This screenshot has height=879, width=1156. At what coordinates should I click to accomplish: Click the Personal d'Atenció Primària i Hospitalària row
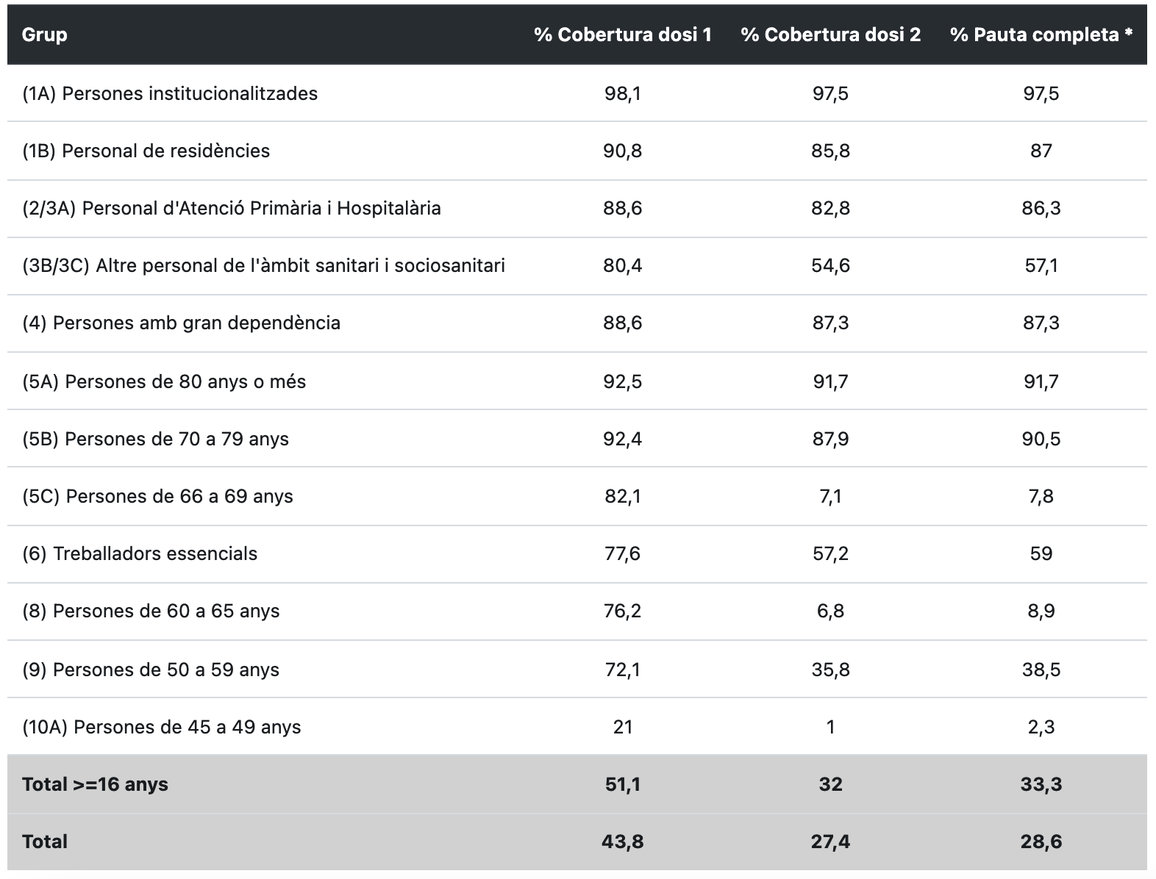pyautogui.click(x=232, y=208)
